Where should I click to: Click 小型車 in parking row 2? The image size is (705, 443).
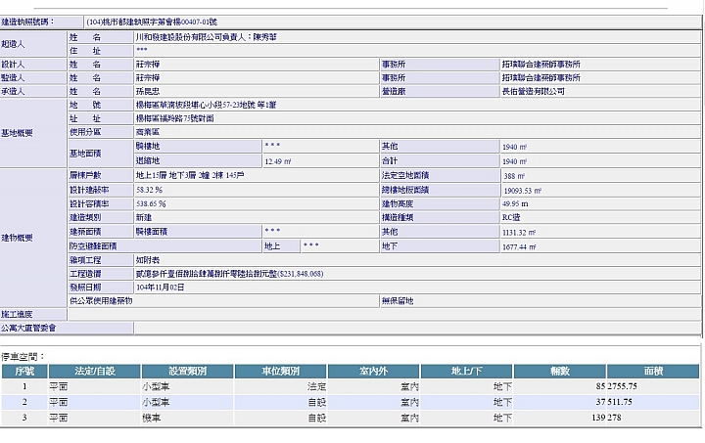(156, 402)
